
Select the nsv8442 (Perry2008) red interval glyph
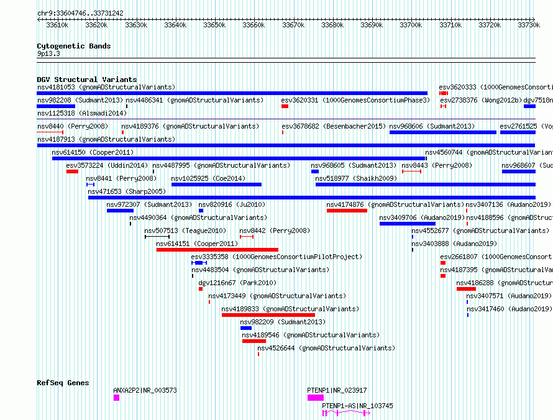[247, 237]
